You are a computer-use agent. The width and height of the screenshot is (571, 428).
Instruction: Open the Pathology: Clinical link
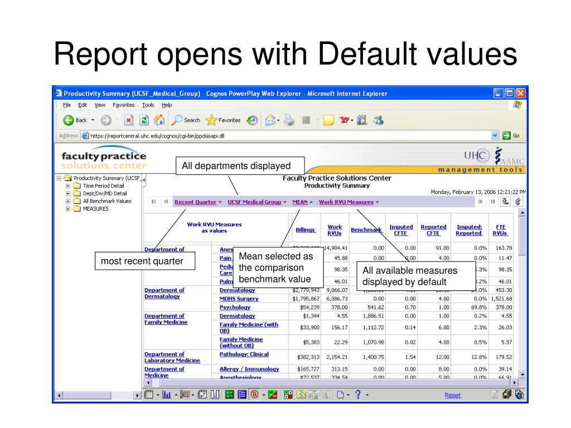[244, 354]
